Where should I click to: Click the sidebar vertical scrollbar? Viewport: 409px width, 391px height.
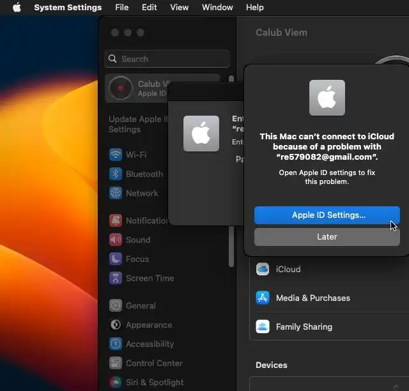(x=231, y=247)
